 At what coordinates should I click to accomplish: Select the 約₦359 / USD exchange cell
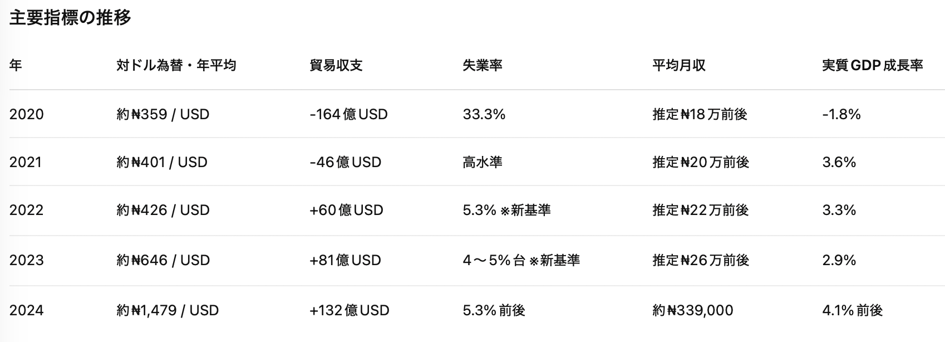[x=163, y=114]
